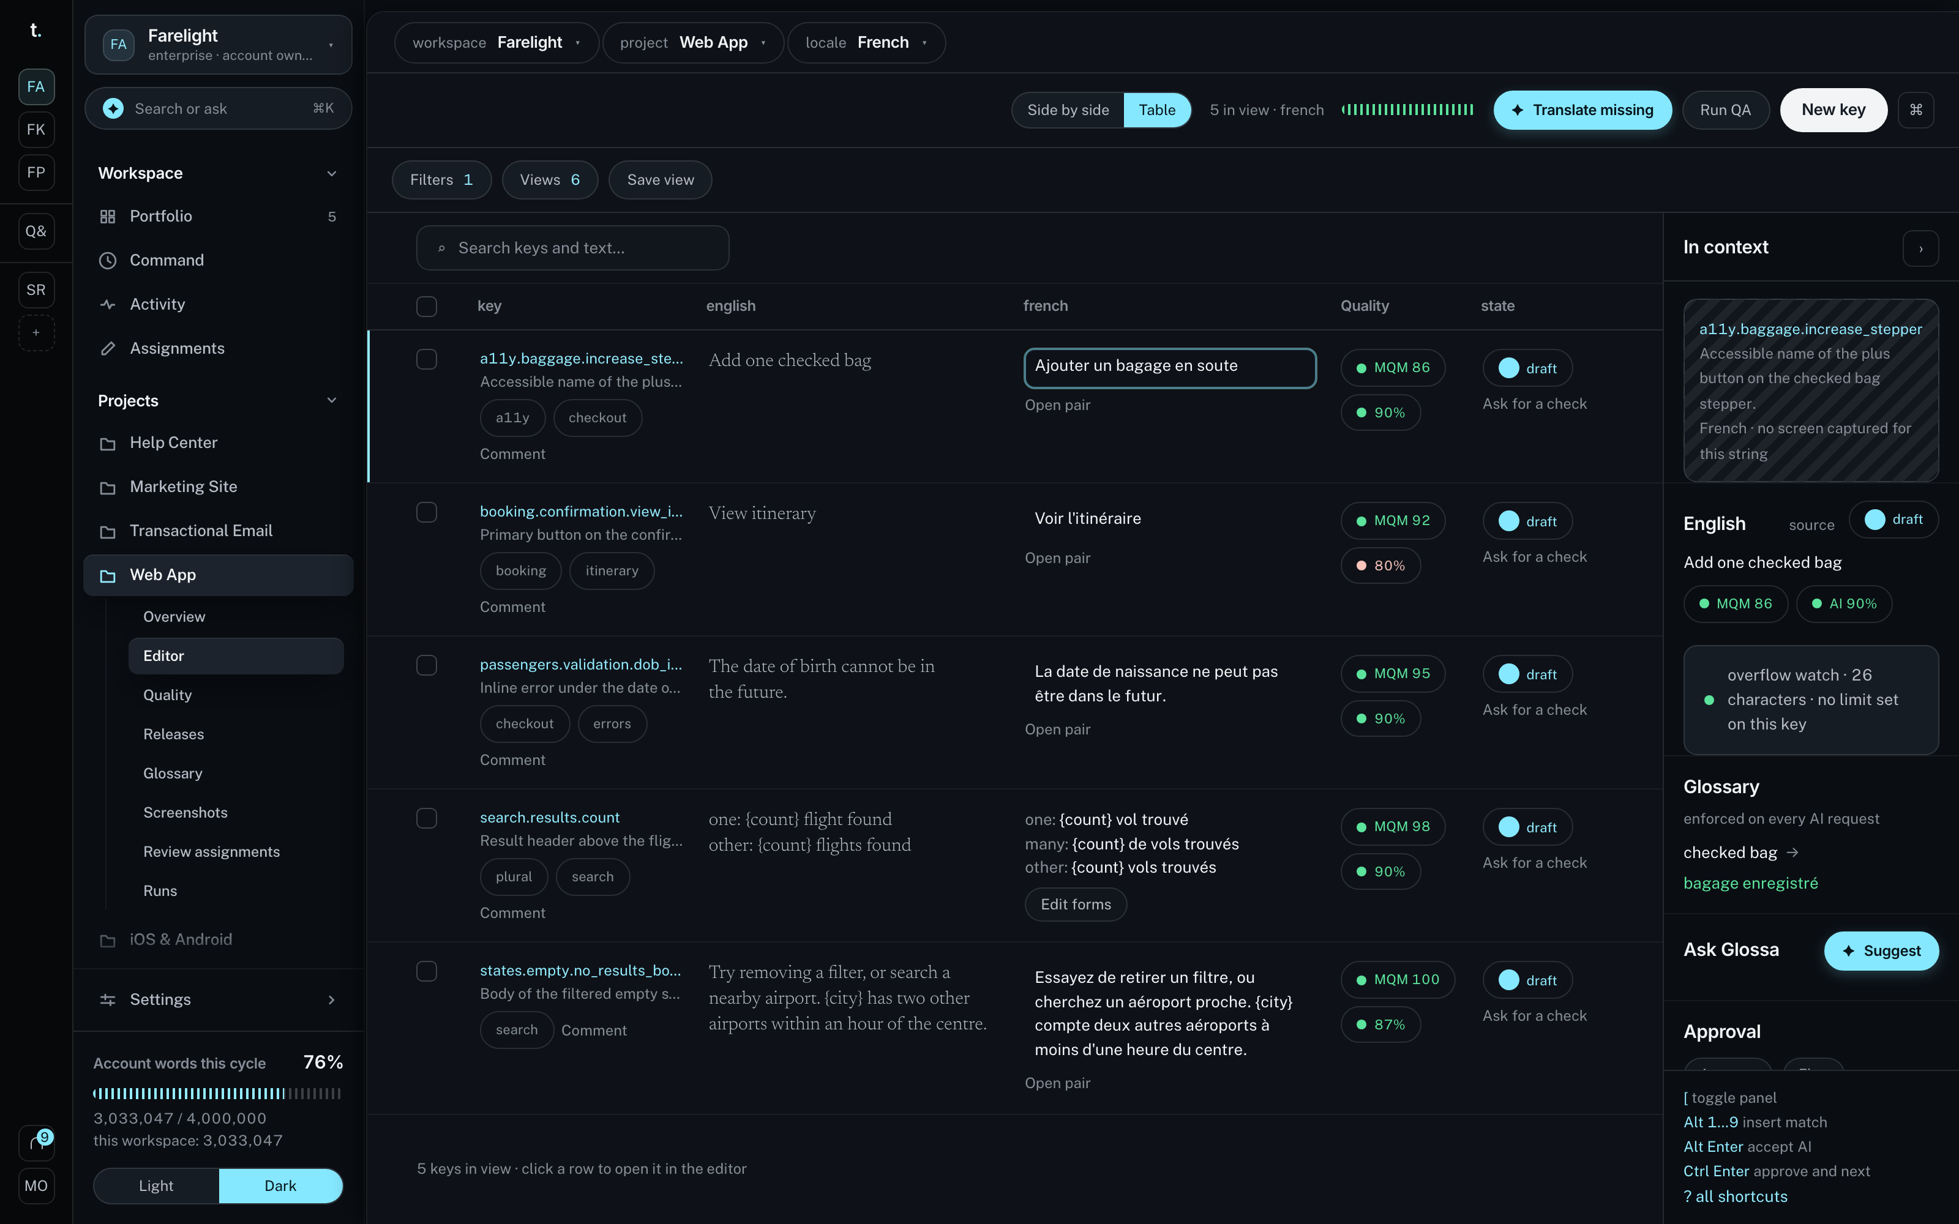Click the Help Center folder icon
The width and height of the screenshot is (1959, 1224).
[x=108, y=444]
